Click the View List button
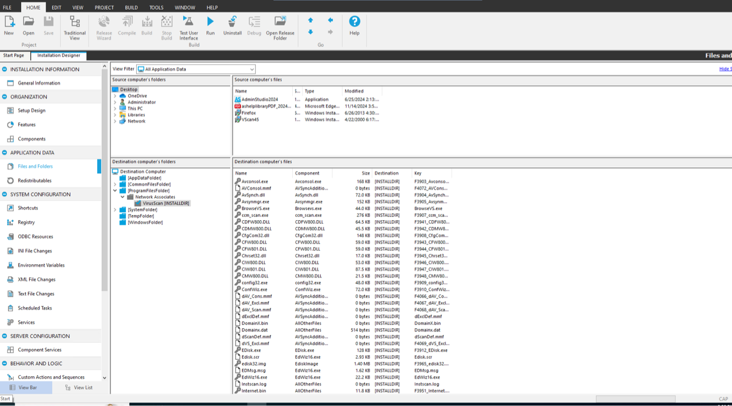 tap(78, 388)
